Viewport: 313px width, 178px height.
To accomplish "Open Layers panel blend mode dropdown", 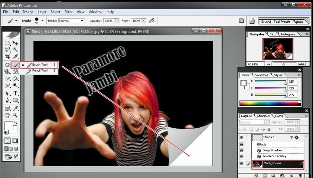I will click(254, 122).
